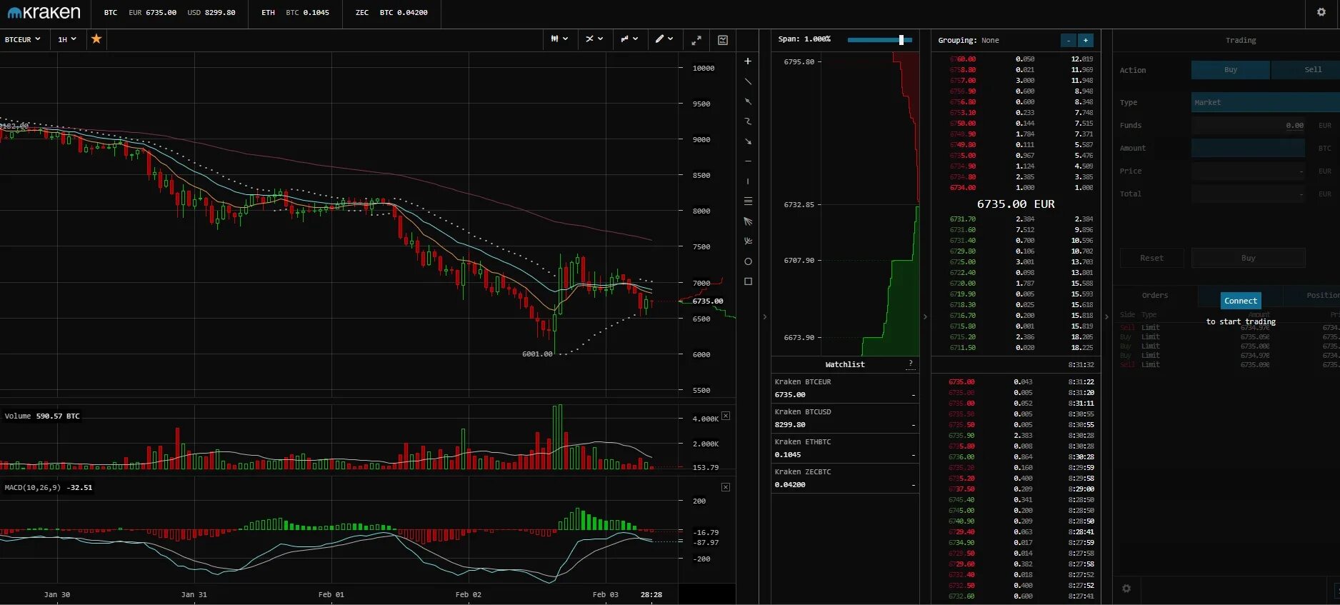This screenshot has width=1340, height=605.
Task: Select the pitchfork drawing tool
Action: (x=748, y=241)
